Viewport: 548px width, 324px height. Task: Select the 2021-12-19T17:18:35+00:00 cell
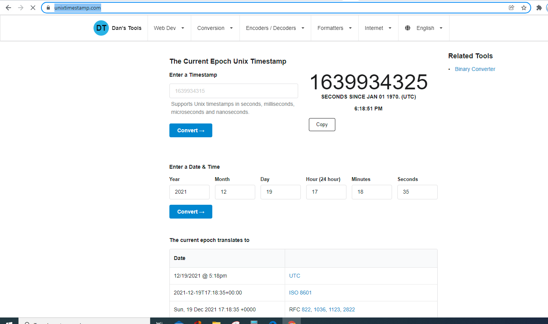coord(227,293)
